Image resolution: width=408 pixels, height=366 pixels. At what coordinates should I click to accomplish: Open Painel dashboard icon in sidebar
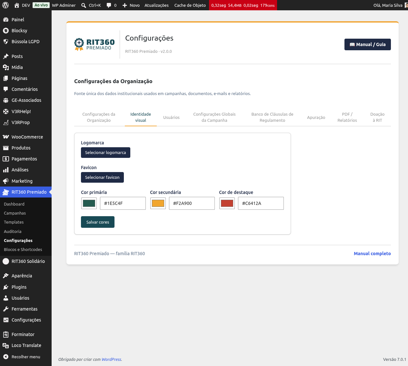pos(6,20)
